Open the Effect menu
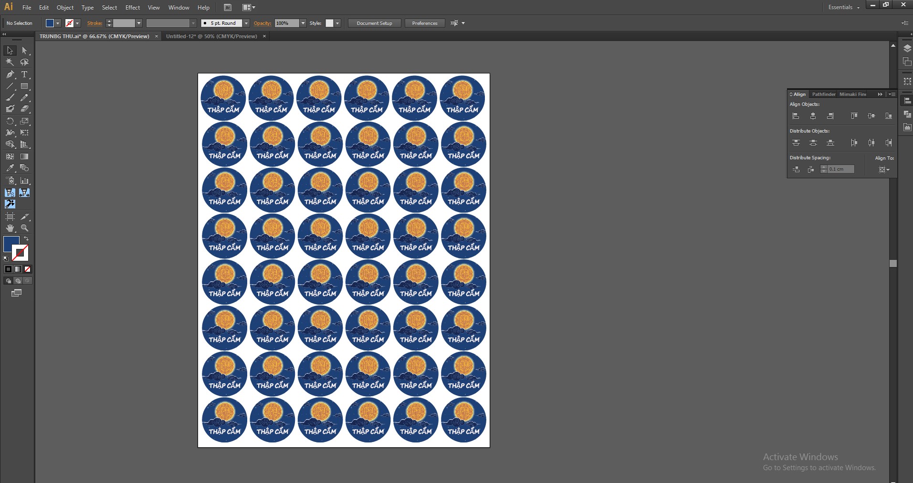 [x=132, y=8]
